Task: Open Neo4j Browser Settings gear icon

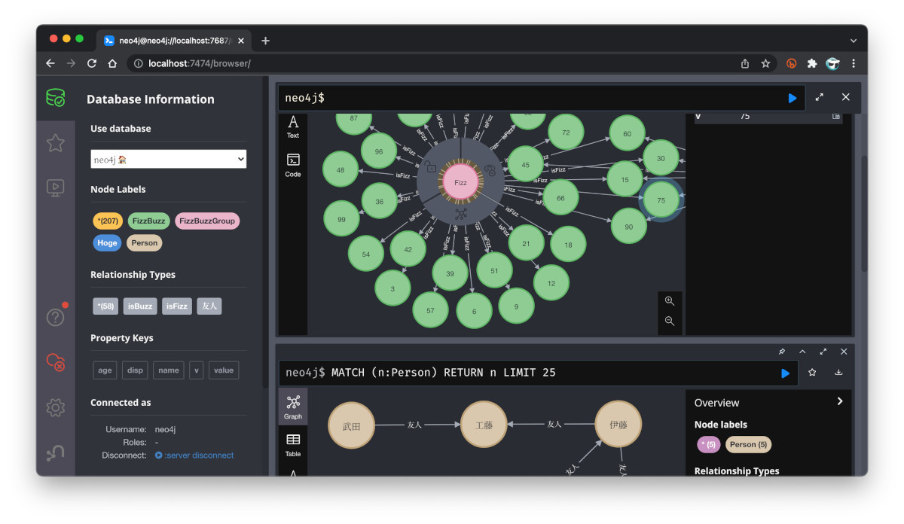Action: pos(55,407)
